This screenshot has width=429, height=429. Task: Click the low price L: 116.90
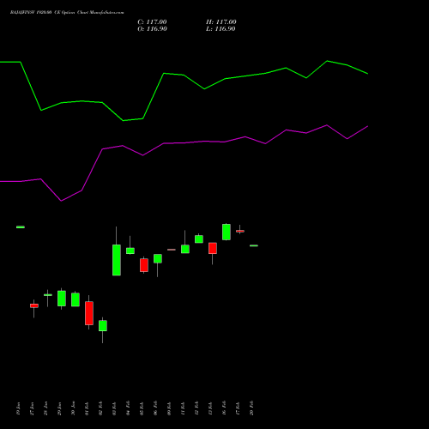point(221,29)
